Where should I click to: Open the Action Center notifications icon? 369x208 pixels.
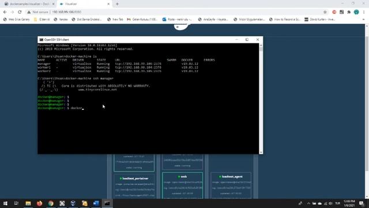(x=362, y=203)
